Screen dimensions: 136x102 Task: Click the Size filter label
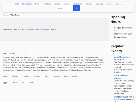[x=46, y=76]
